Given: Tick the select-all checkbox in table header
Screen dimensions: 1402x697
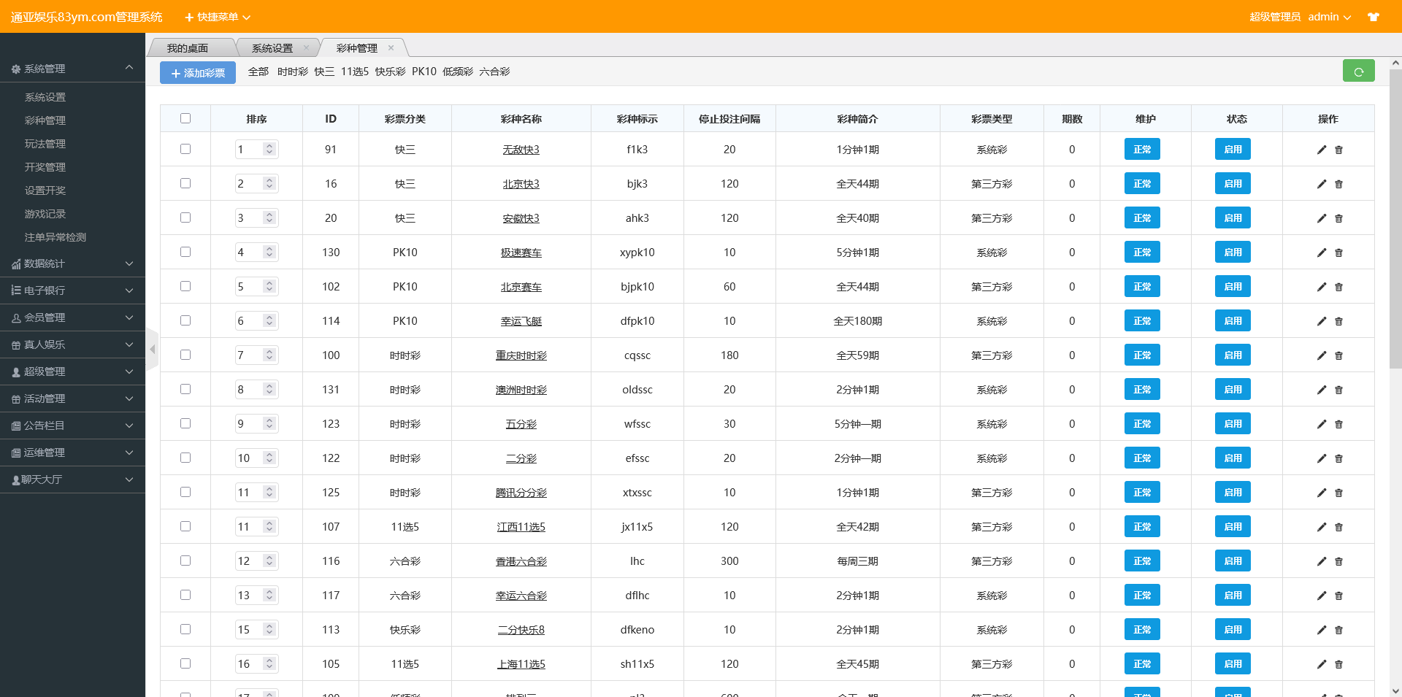Looking at the screenshot, I should pyautogui.click(x=185, y=118).
